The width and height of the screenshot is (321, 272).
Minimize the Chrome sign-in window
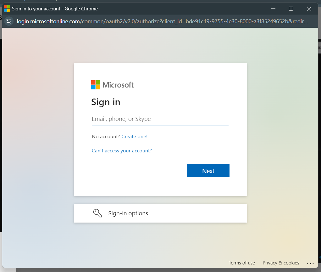[273, 8]
